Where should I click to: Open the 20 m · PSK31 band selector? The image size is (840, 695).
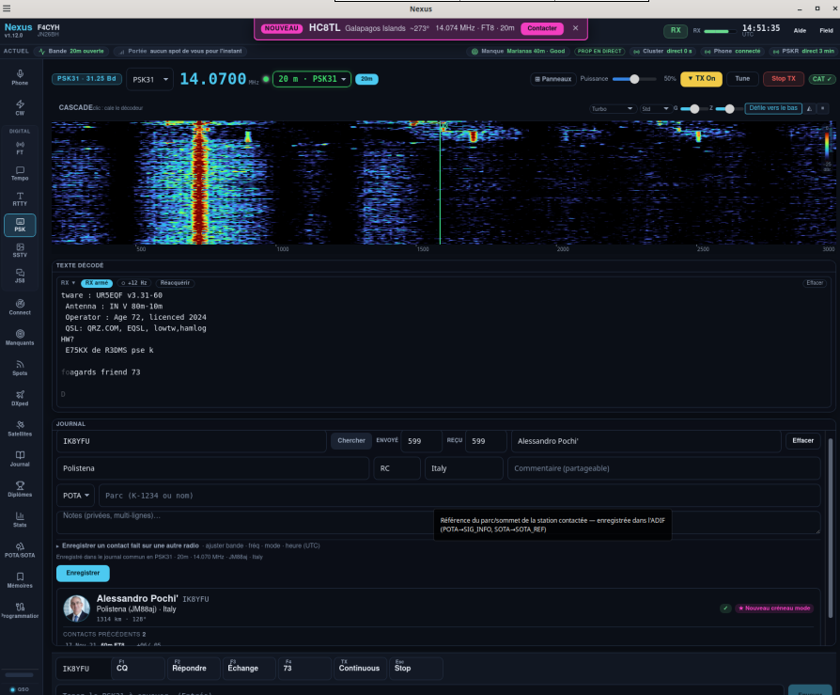(x=312, y=79)
